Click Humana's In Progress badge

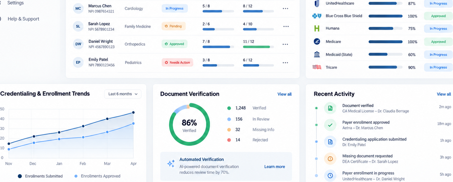438,29
